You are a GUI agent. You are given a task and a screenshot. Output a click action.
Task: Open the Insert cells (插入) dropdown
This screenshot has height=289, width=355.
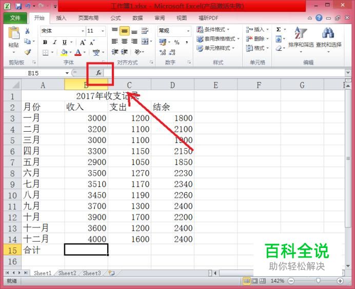point(258,29)
